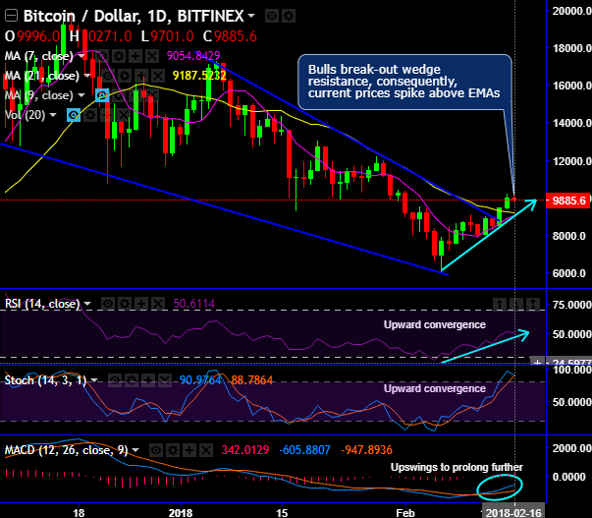Open the MA (9, close) settings gear
Screen dimensions: 592x518
(119, 95)
